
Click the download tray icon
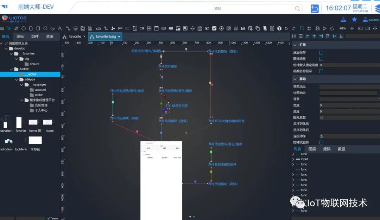pos(343,20)
